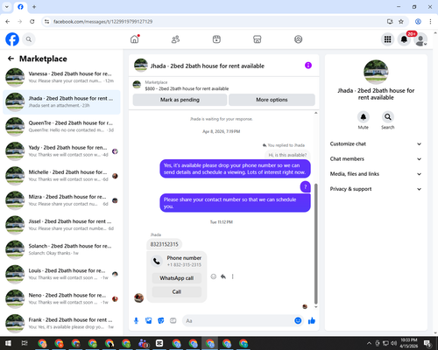438x350 pixels.
Task: Choose a GIF icon
Action: tap(173, 321)
